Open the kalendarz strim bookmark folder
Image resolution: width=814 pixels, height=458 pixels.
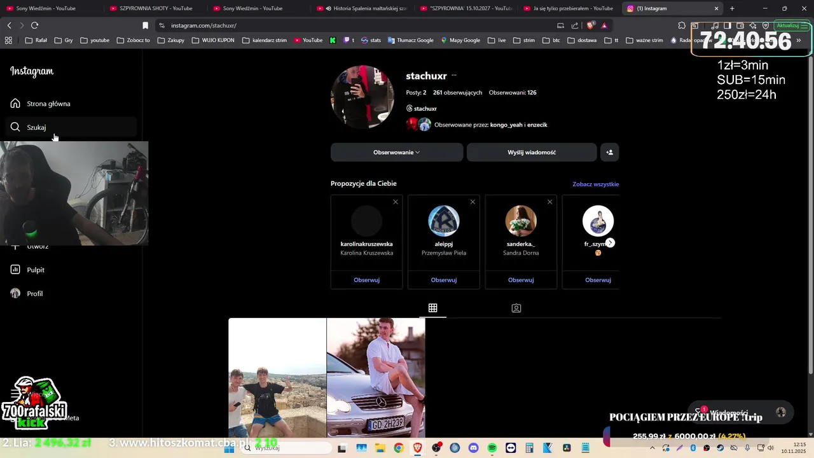[x=264, y=40]
